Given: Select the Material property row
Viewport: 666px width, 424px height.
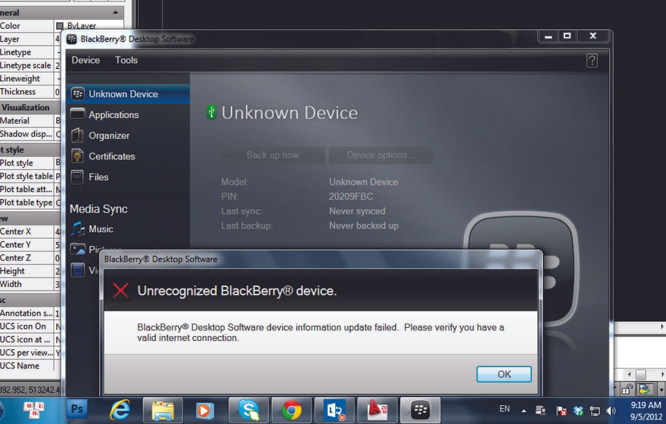Looking at the screenshot, I should point(31,121).
